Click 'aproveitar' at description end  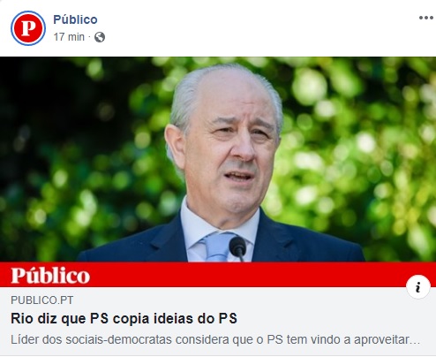coord(381,340)
